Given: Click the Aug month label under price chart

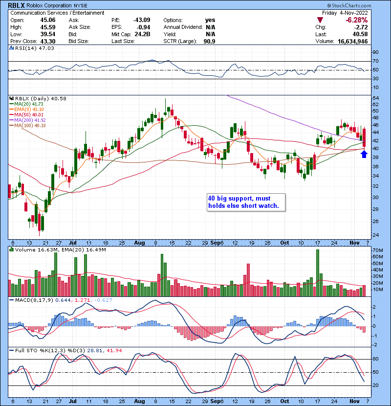Looking at the screenshot, I should [x=139, y=243].
